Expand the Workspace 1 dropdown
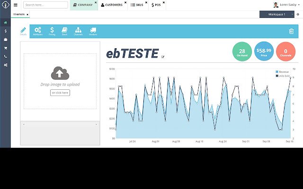The width and height of the screenshot is (303, 189). coord(276,14)
